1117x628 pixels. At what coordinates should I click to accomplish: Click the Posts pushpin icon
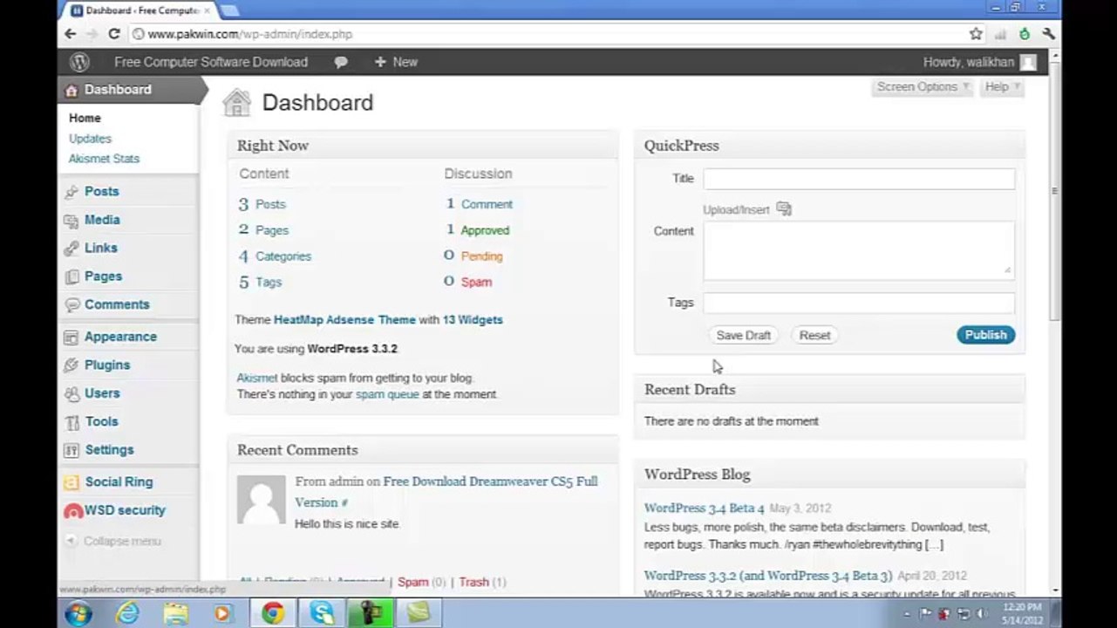(72, 192)
